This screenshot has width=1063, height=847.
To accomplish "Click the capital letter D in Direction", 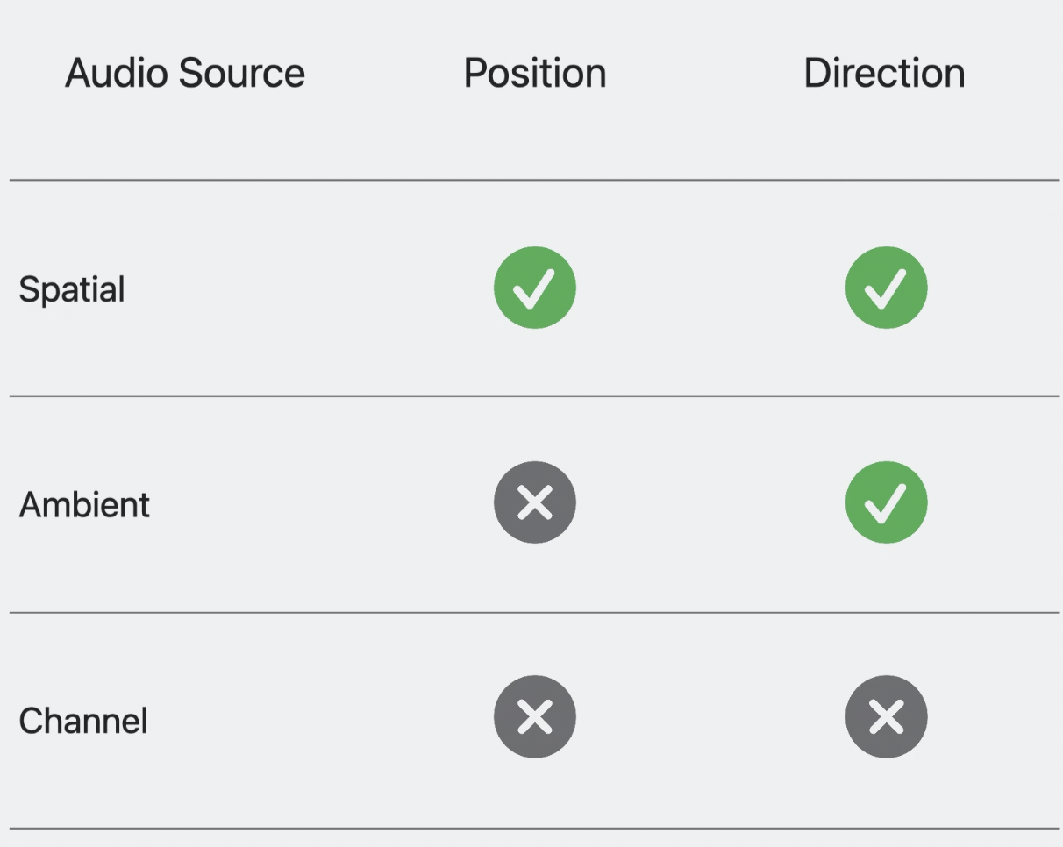I will pos(816,73).
